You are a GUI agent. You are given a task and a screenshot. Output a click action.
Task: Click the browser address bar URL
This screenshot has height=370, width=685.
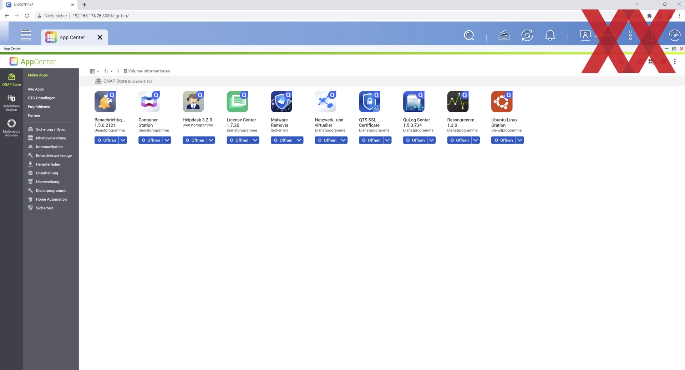coord(101,16)
